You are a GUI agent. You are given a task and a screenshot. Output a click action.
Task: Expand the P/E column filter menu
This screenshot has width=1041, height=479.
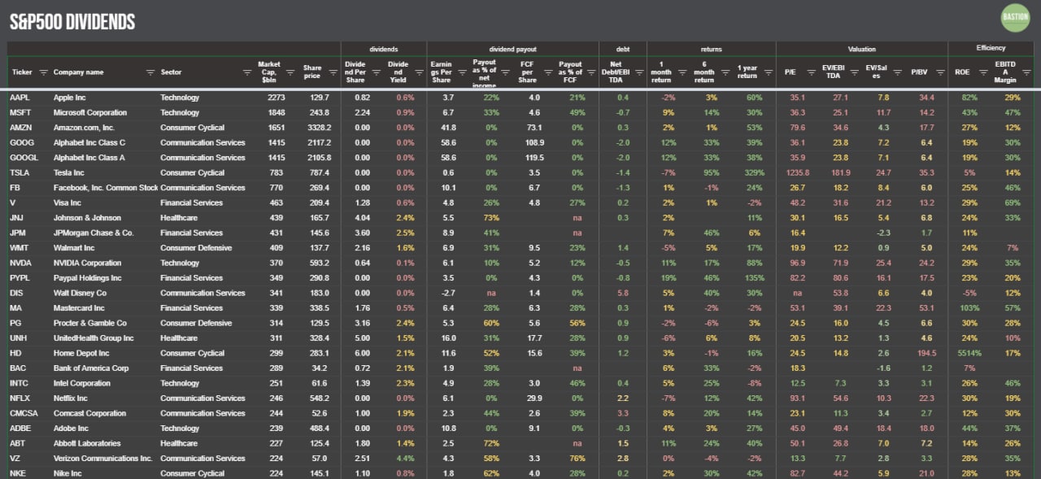click(812, 72)
